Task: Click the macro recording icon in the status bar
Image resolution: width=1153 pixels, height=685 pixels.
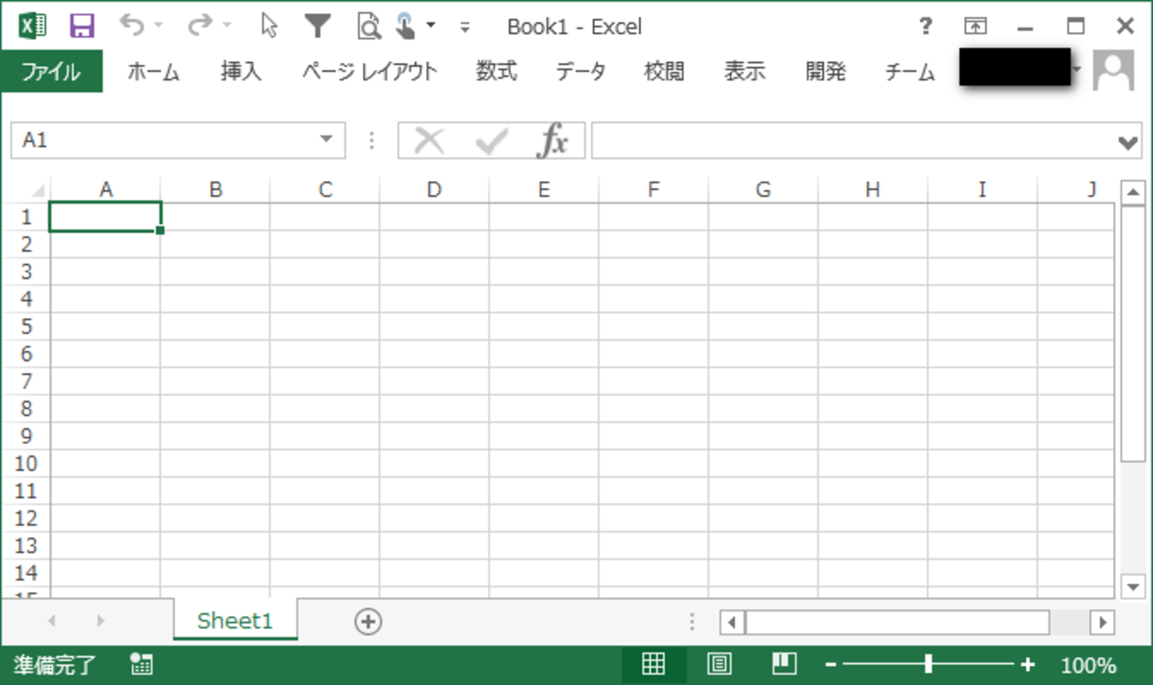Action: [140, 664]
